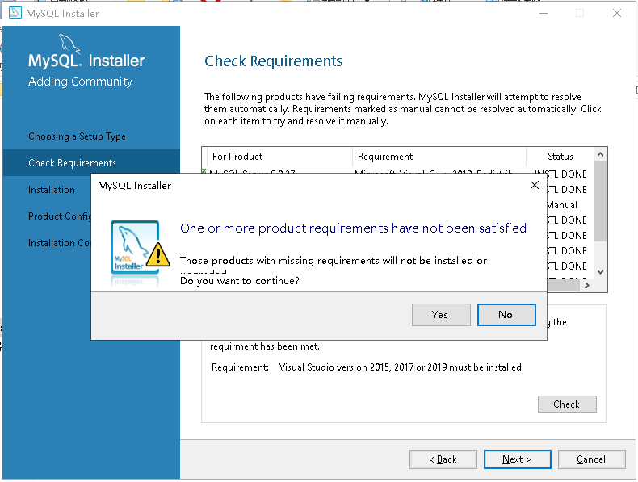Image resolution: width=638 pixels, height=482 pixels.
Task: Click the Requirement column header
Action: 439,157
